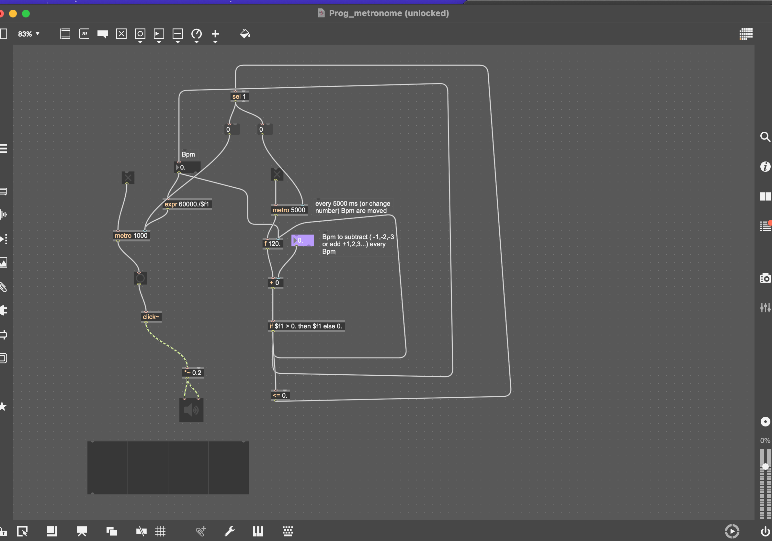Open the wrench debugging icon
This screenshot has width=772, height=541.
[x=230, y=531]
